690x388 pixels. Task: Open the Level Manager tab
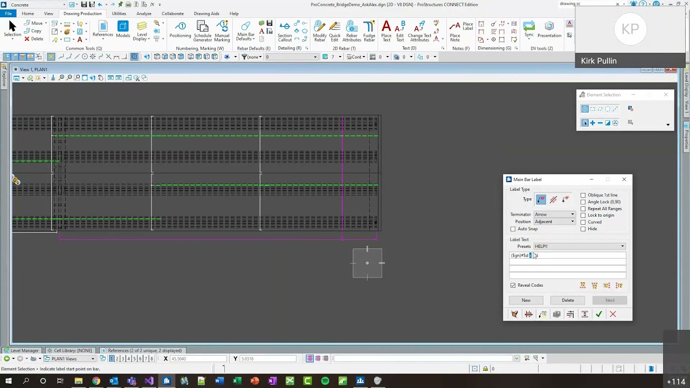[x=22, y=350]
